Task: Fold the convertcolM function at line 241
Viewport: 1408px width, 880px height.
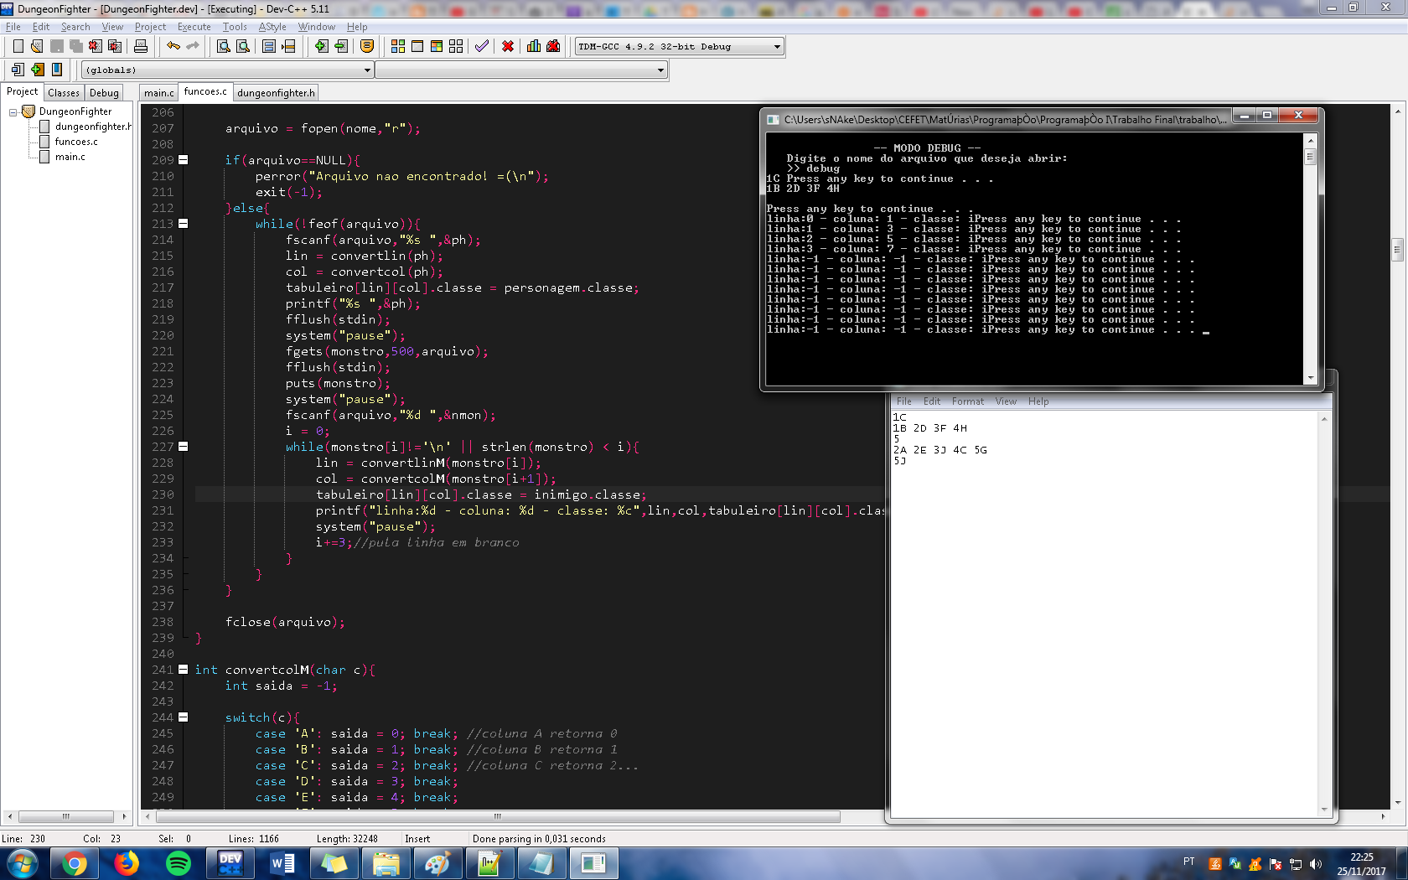Action: pyautogui.click(x=184, y=670)
